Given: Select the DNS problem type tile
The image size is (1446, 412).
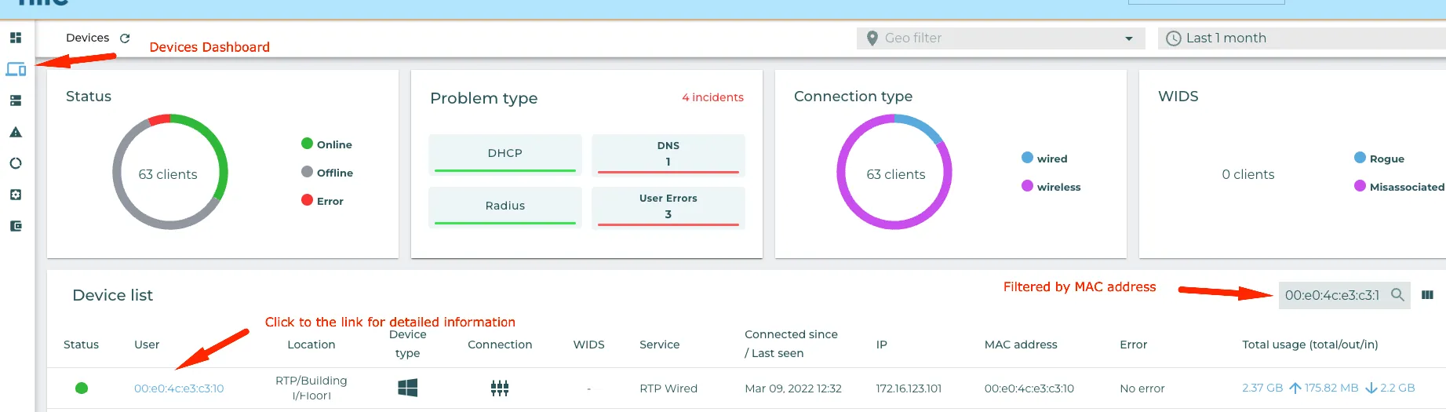Looking at the screenshot, I should [668, 155].
